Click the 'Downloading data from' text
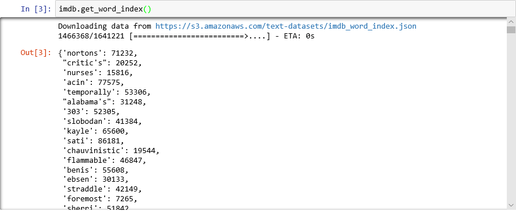 pos(105,26)
